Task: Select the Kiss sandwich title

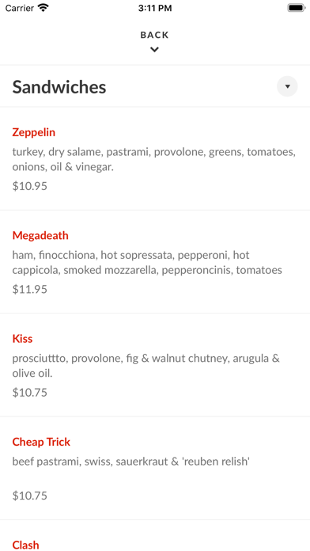Action: point(22,339)
